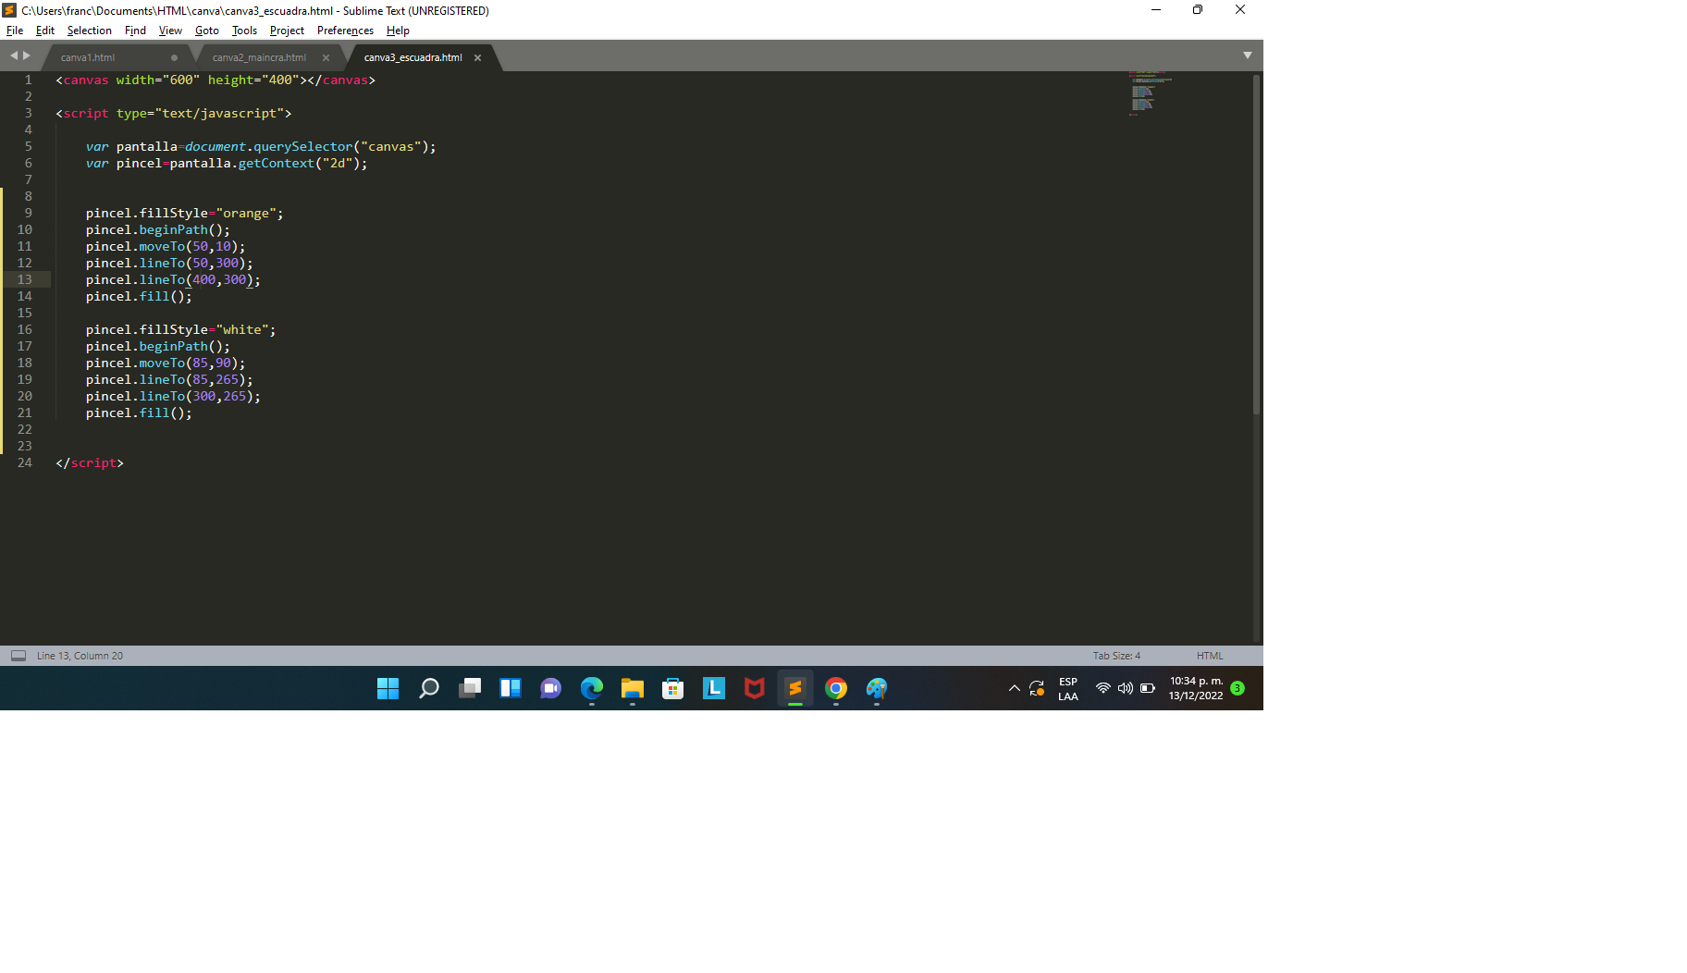This screenshot has height=973, width=1687.
Task: Open Widgets from the taskbar
Action: coord(511,688)
